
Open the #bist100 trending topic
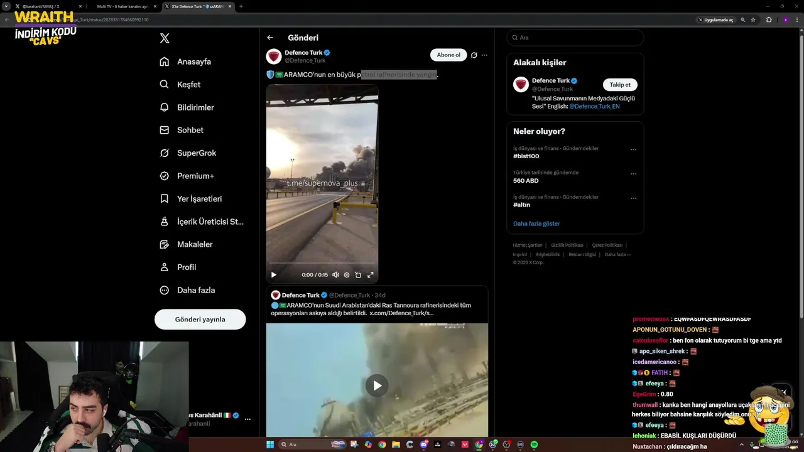coord(526,156)
